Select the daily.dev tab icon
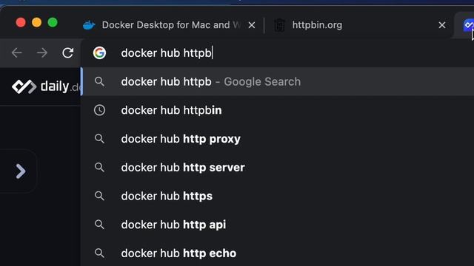Screen dimensions: 474x266 tap(468, 24)
